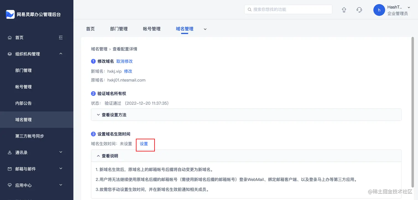Click the user avatar circle 'h'
Screen dimensions: 418x200
[x=379, y=10]
